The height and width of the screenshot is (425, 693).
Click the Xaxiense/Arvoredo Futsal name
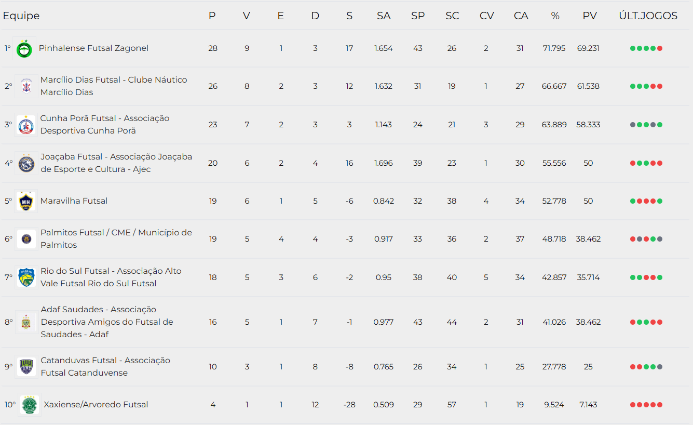(96, 405)
